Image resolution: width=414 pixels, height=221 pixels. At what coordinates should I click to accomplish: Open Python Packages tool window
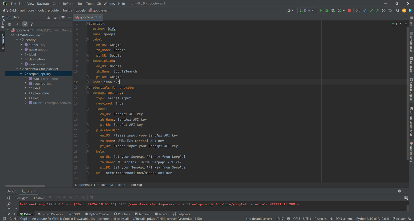tap(50, 214)
